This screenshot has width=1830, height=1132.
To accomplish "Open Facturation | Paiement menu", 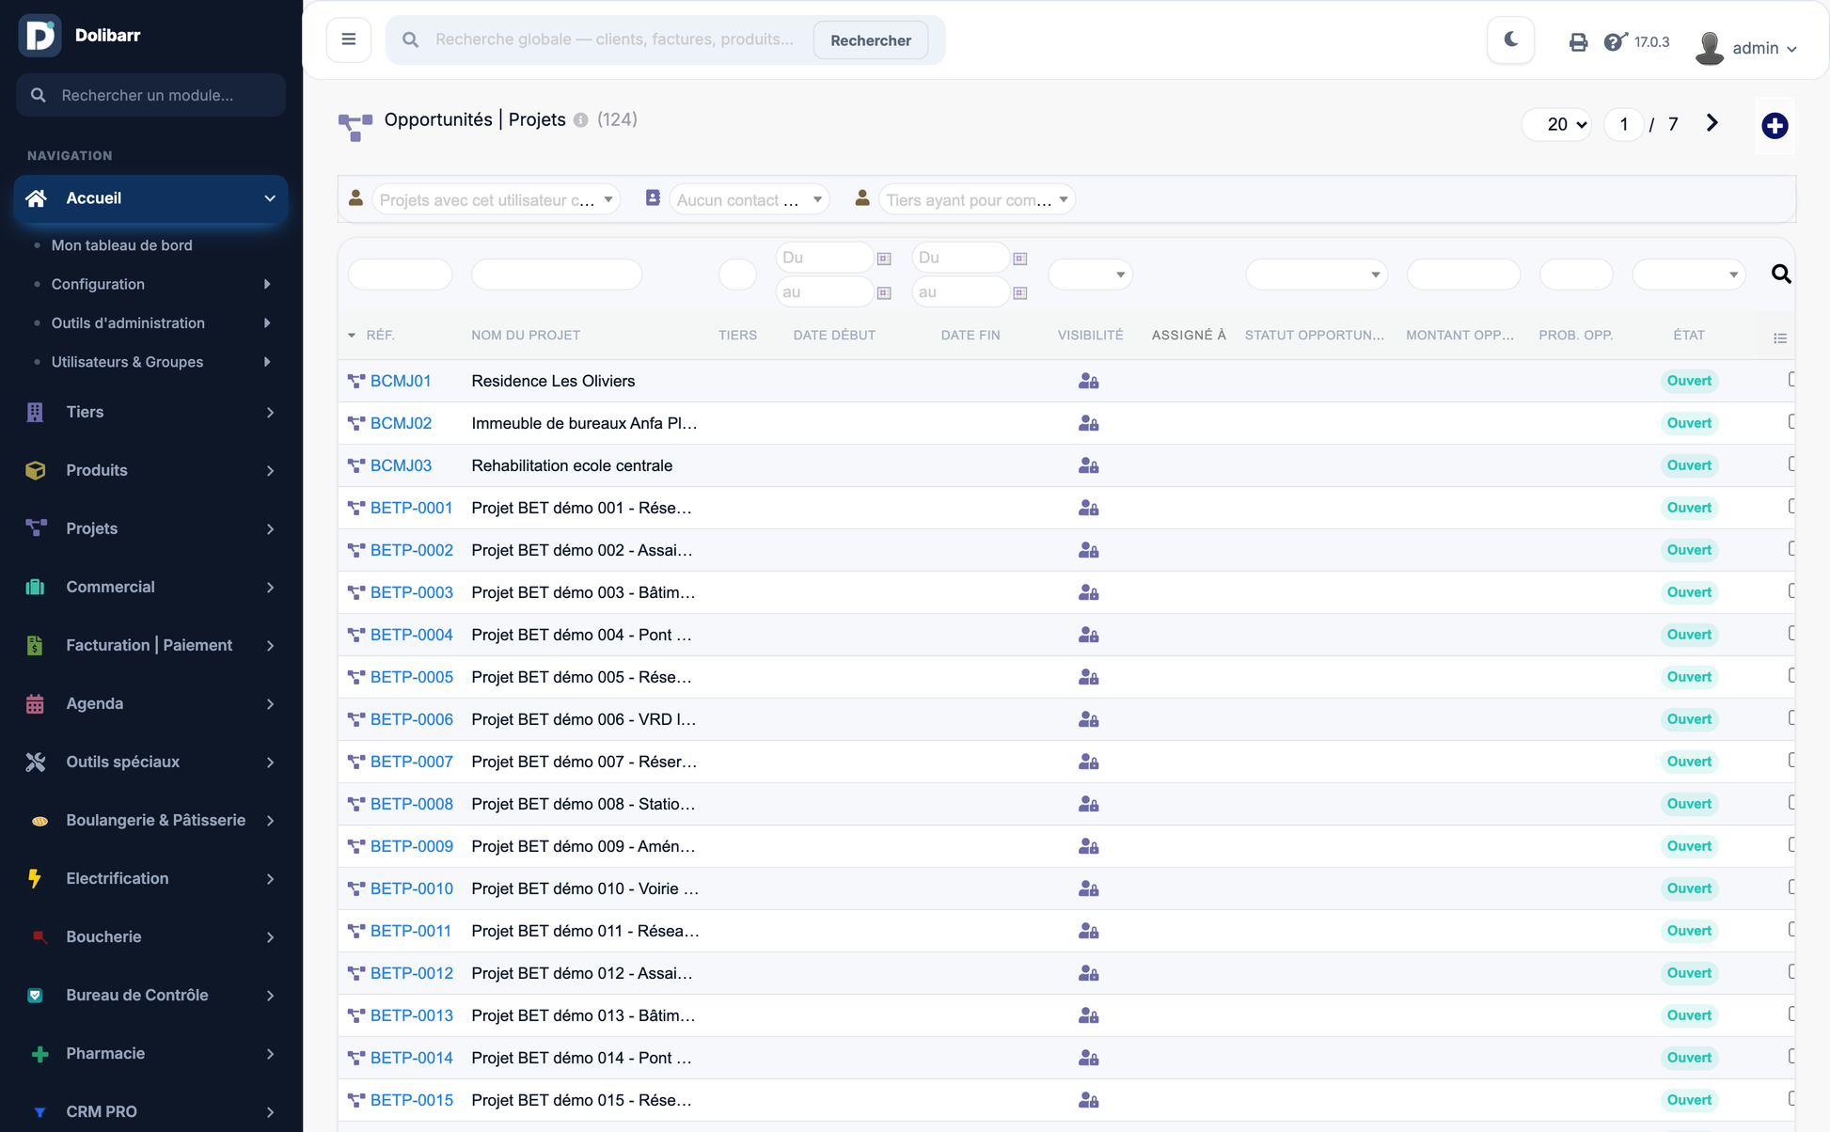I will point(150,645).
